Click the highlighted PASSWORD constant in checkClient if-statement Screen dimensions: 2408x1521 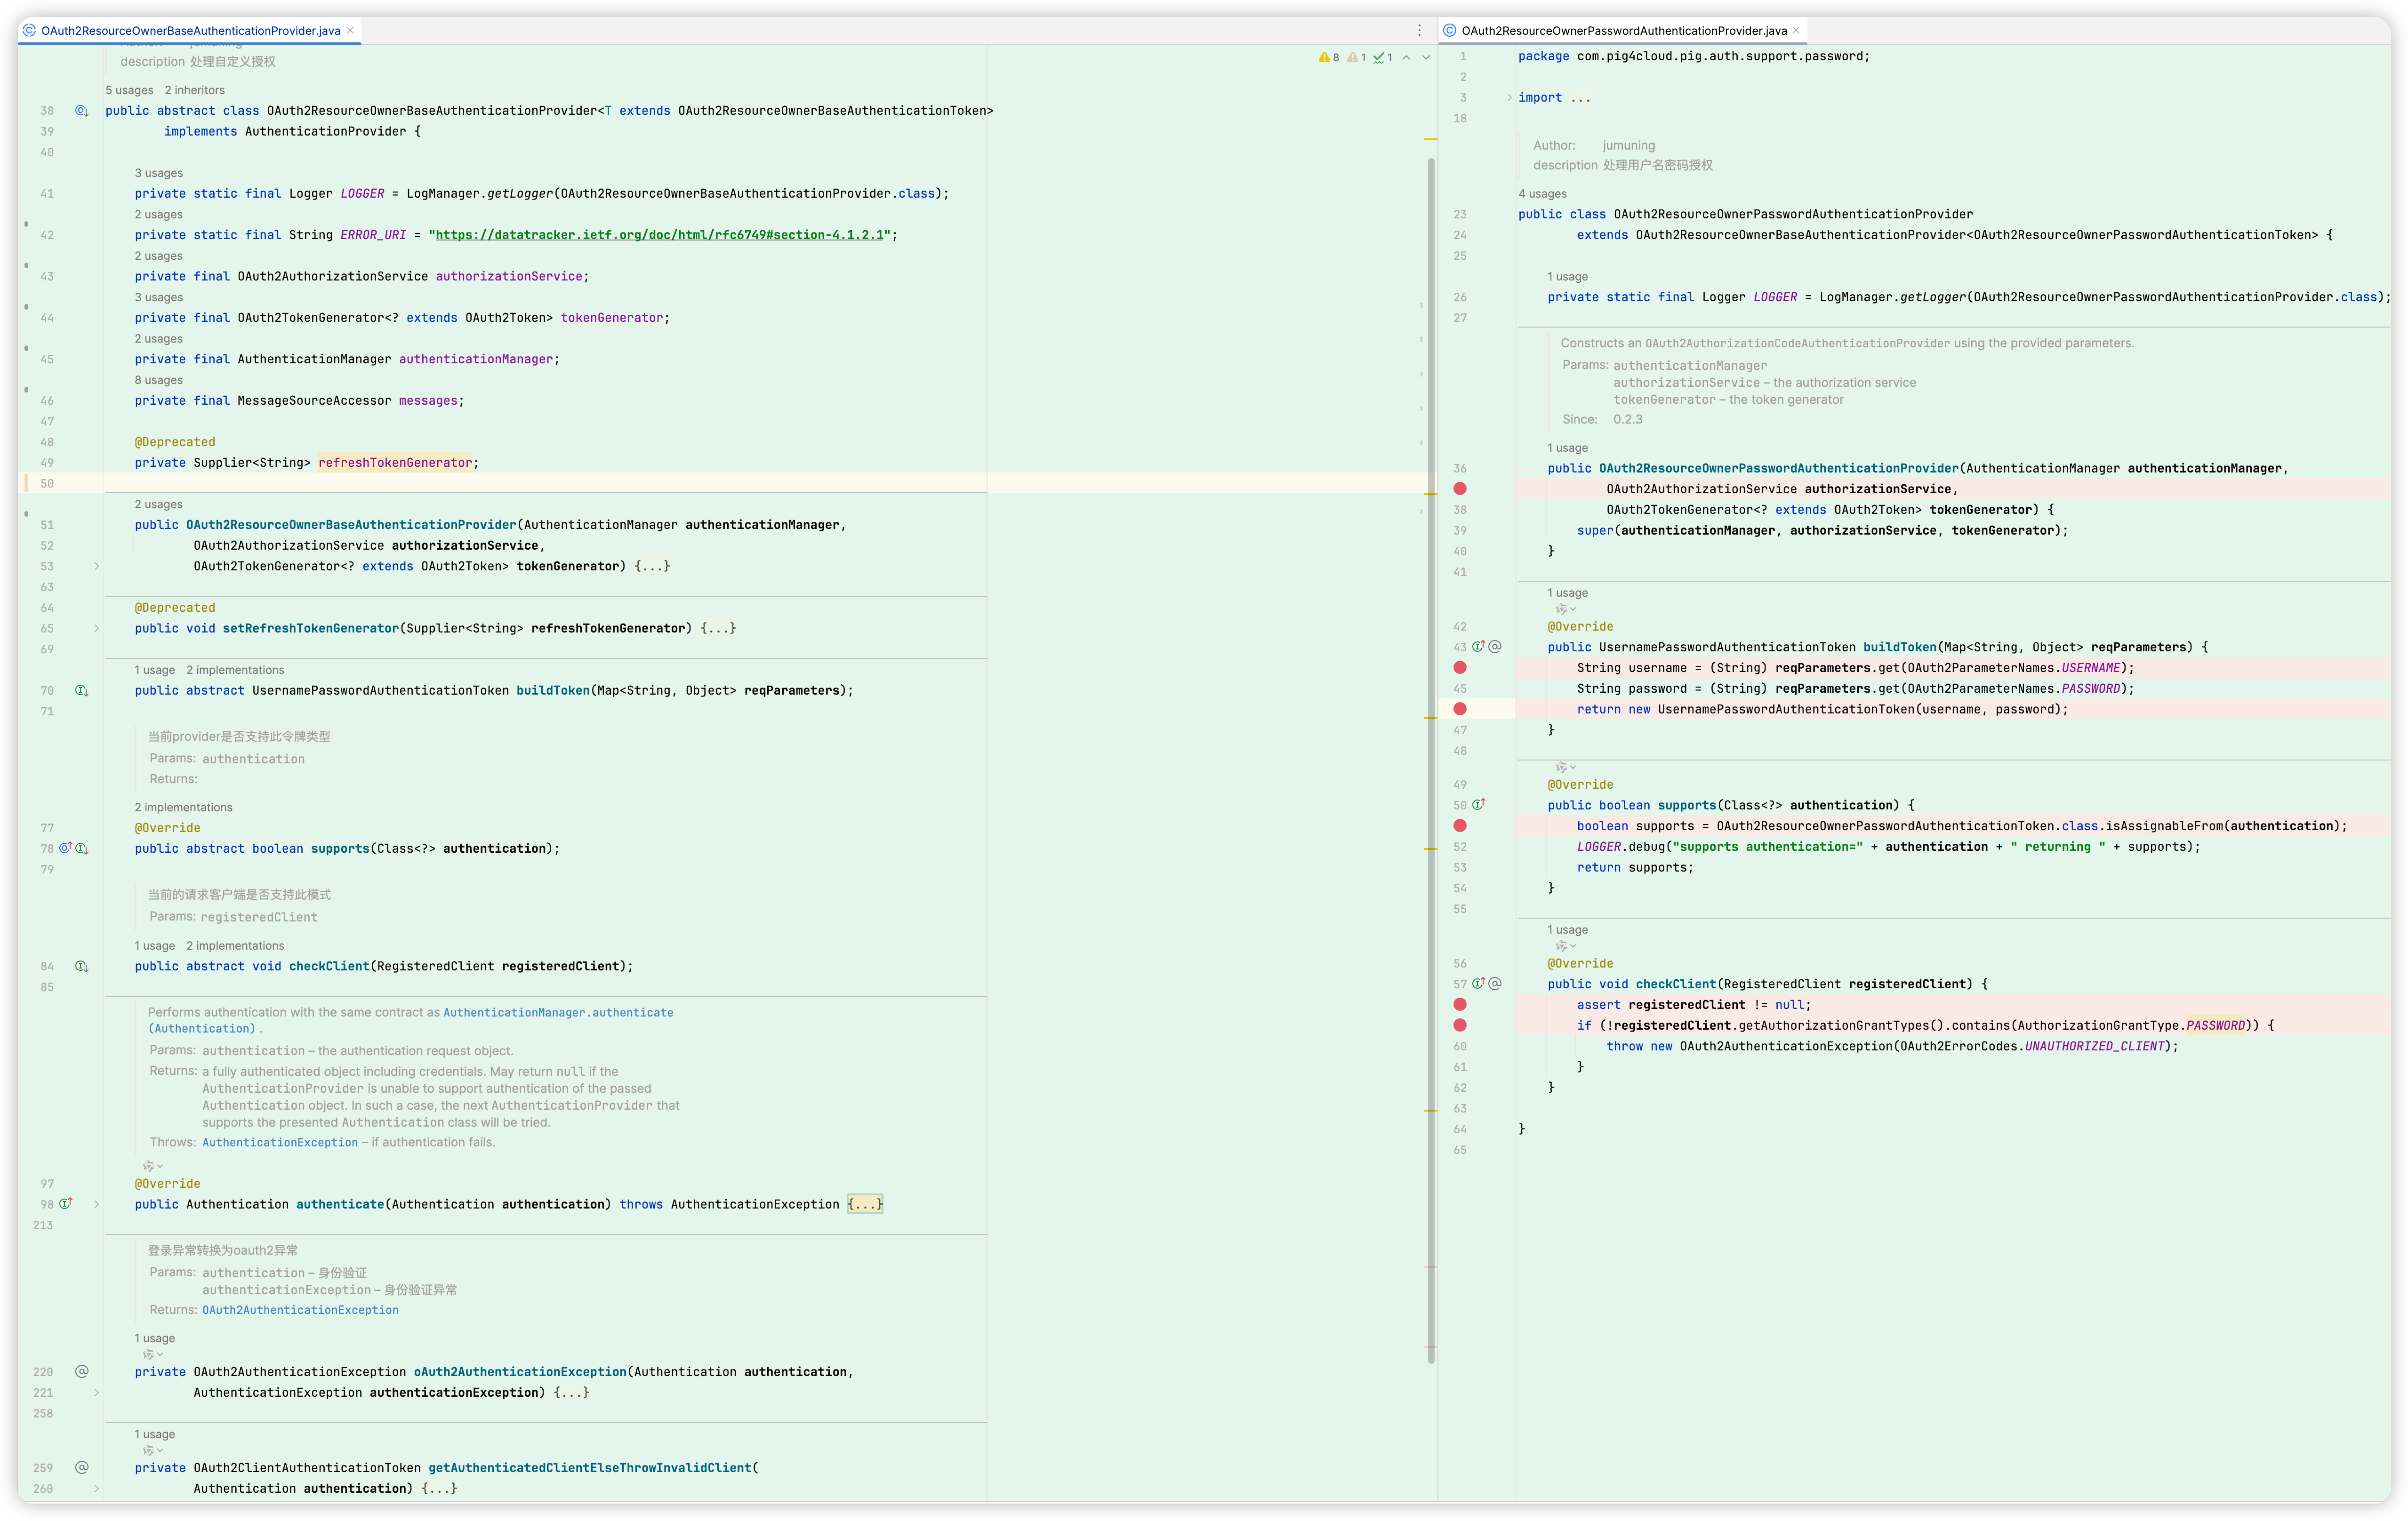pos(2215,1025)
